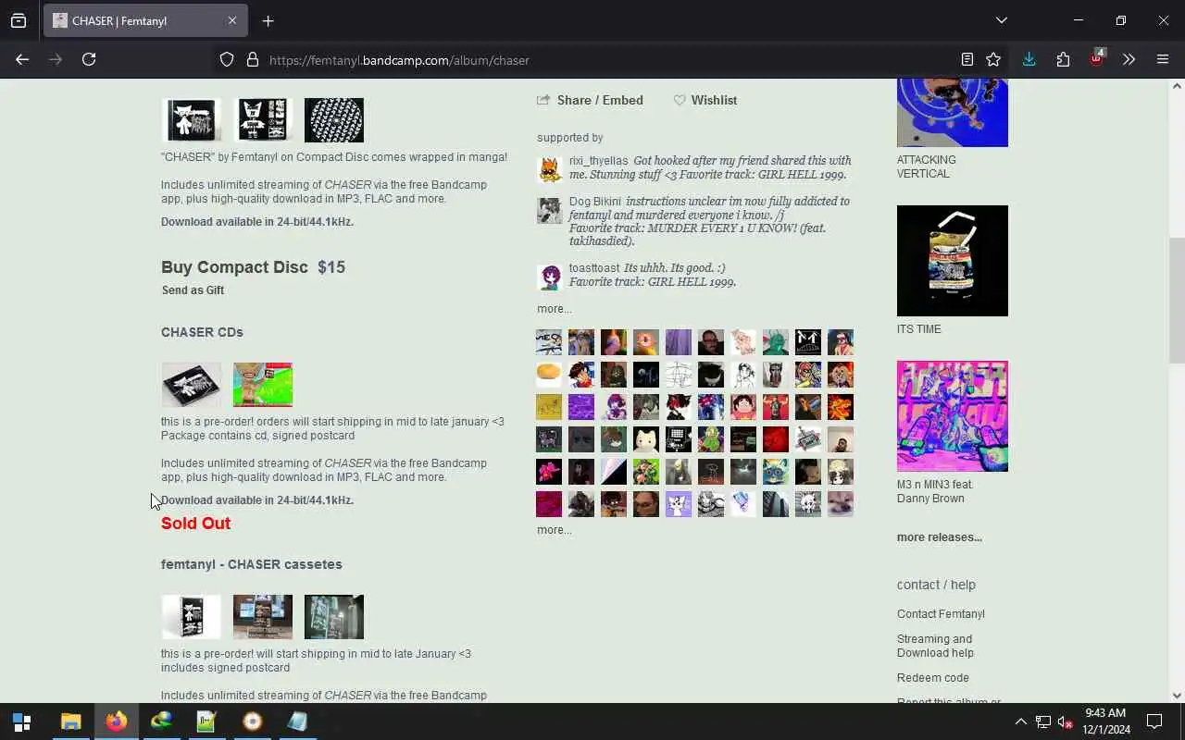Toggle reader view icon in address bar
Screen dimensions: 1185x740
point(967,59)
